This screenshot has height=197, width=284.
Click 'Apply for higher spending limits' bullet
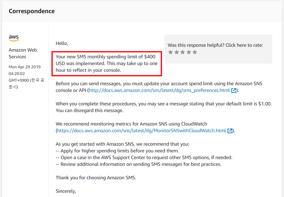click(x=117, y=151)
